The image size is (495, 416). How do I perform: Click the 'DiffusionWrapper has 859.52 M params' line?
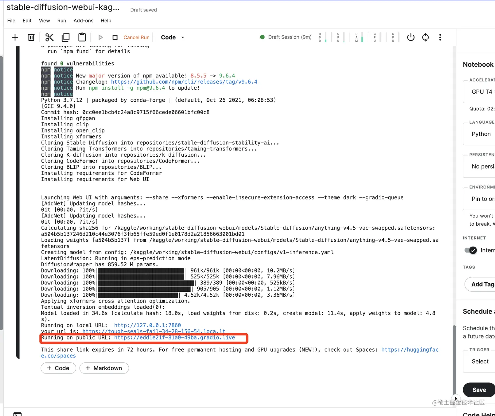click(x=100, y=264)
